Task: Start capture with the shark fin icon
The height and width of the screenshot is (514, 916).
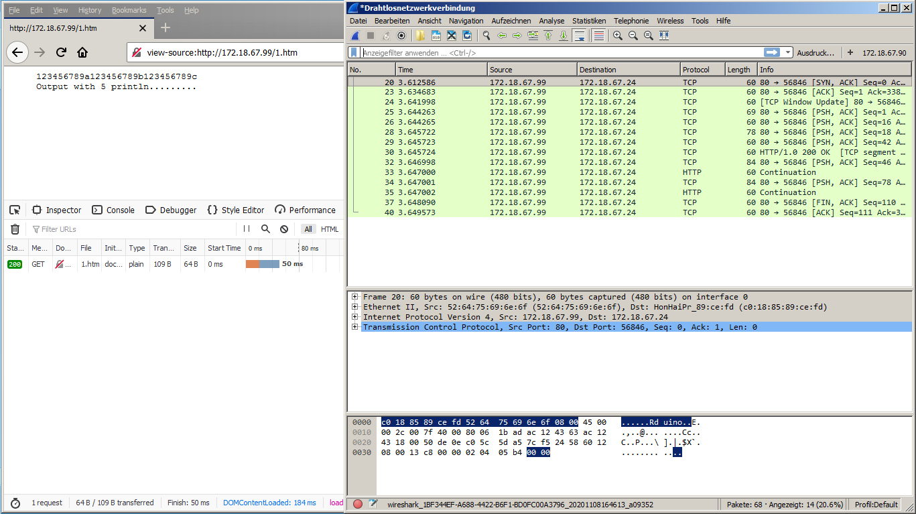Action: [x=355, y=36]
